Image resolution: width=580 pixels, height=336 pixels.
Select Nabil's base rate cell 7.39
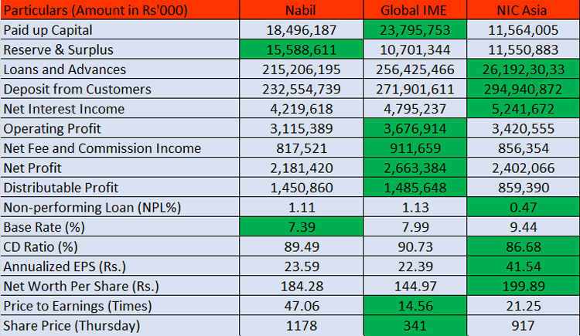301,227
